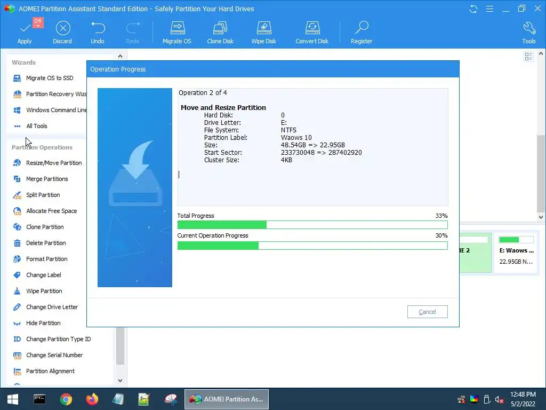Click the greyed Redo icon
Image resolution: width=546 pixels, height=410 pixels.
[x=133, y=28]
